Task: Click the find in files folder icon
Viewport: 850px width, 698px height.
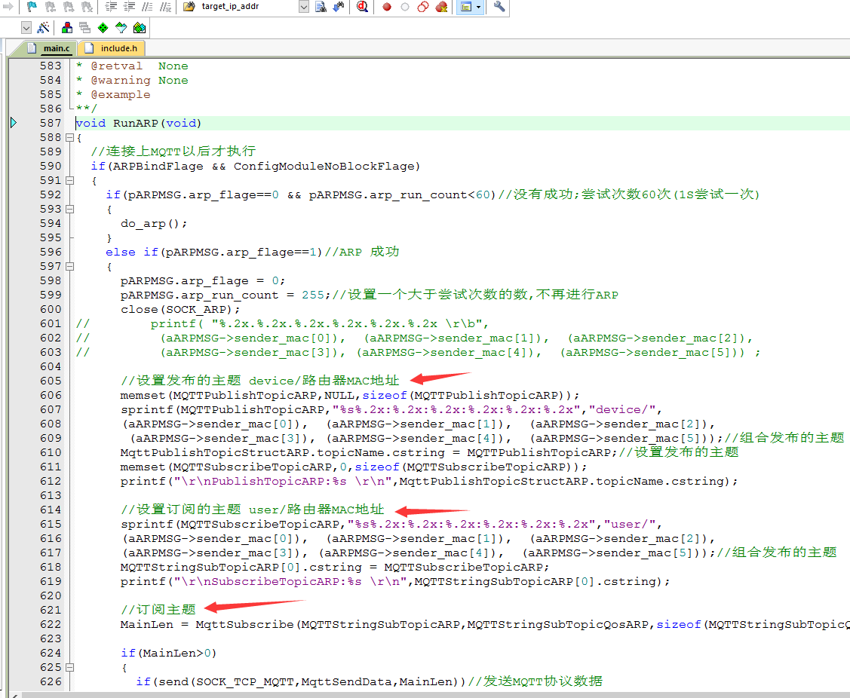Action: click(189, 7)
